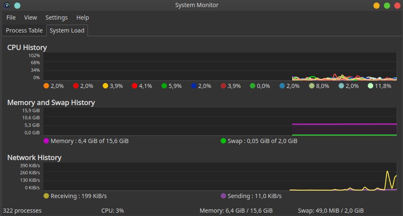Minimize the window with the orange button

pos(376,6)
